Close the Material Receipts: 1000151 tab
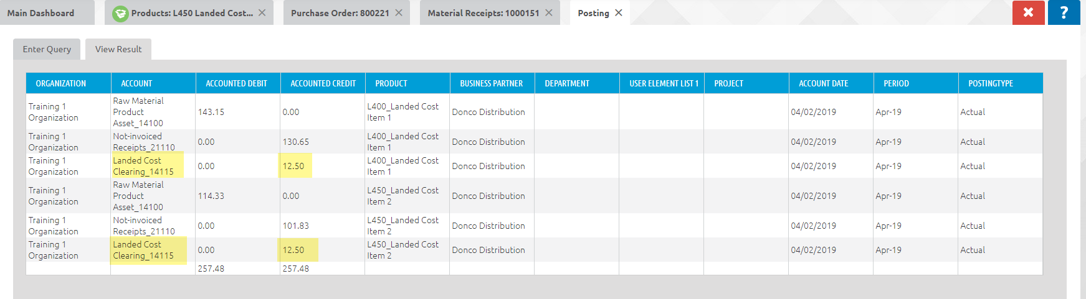 [549, 12]
